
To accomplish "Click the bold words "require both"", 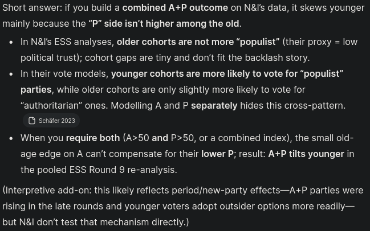I will (93, 138).
